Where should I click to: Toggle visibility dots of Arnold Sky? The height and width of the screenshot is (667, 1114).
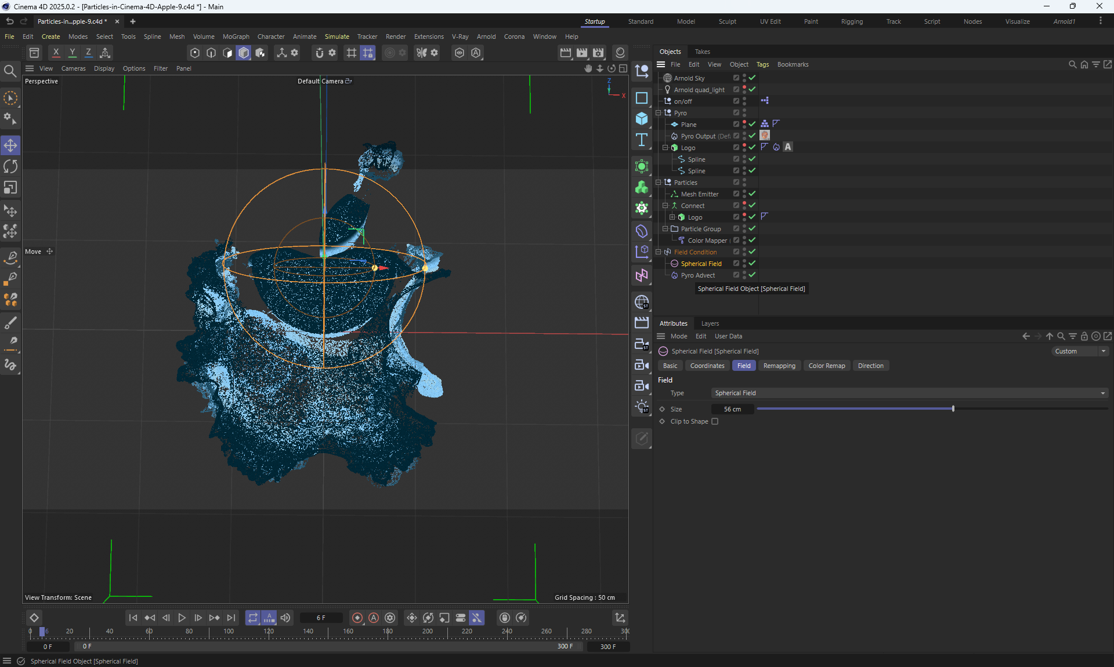(x=744, y=78)
